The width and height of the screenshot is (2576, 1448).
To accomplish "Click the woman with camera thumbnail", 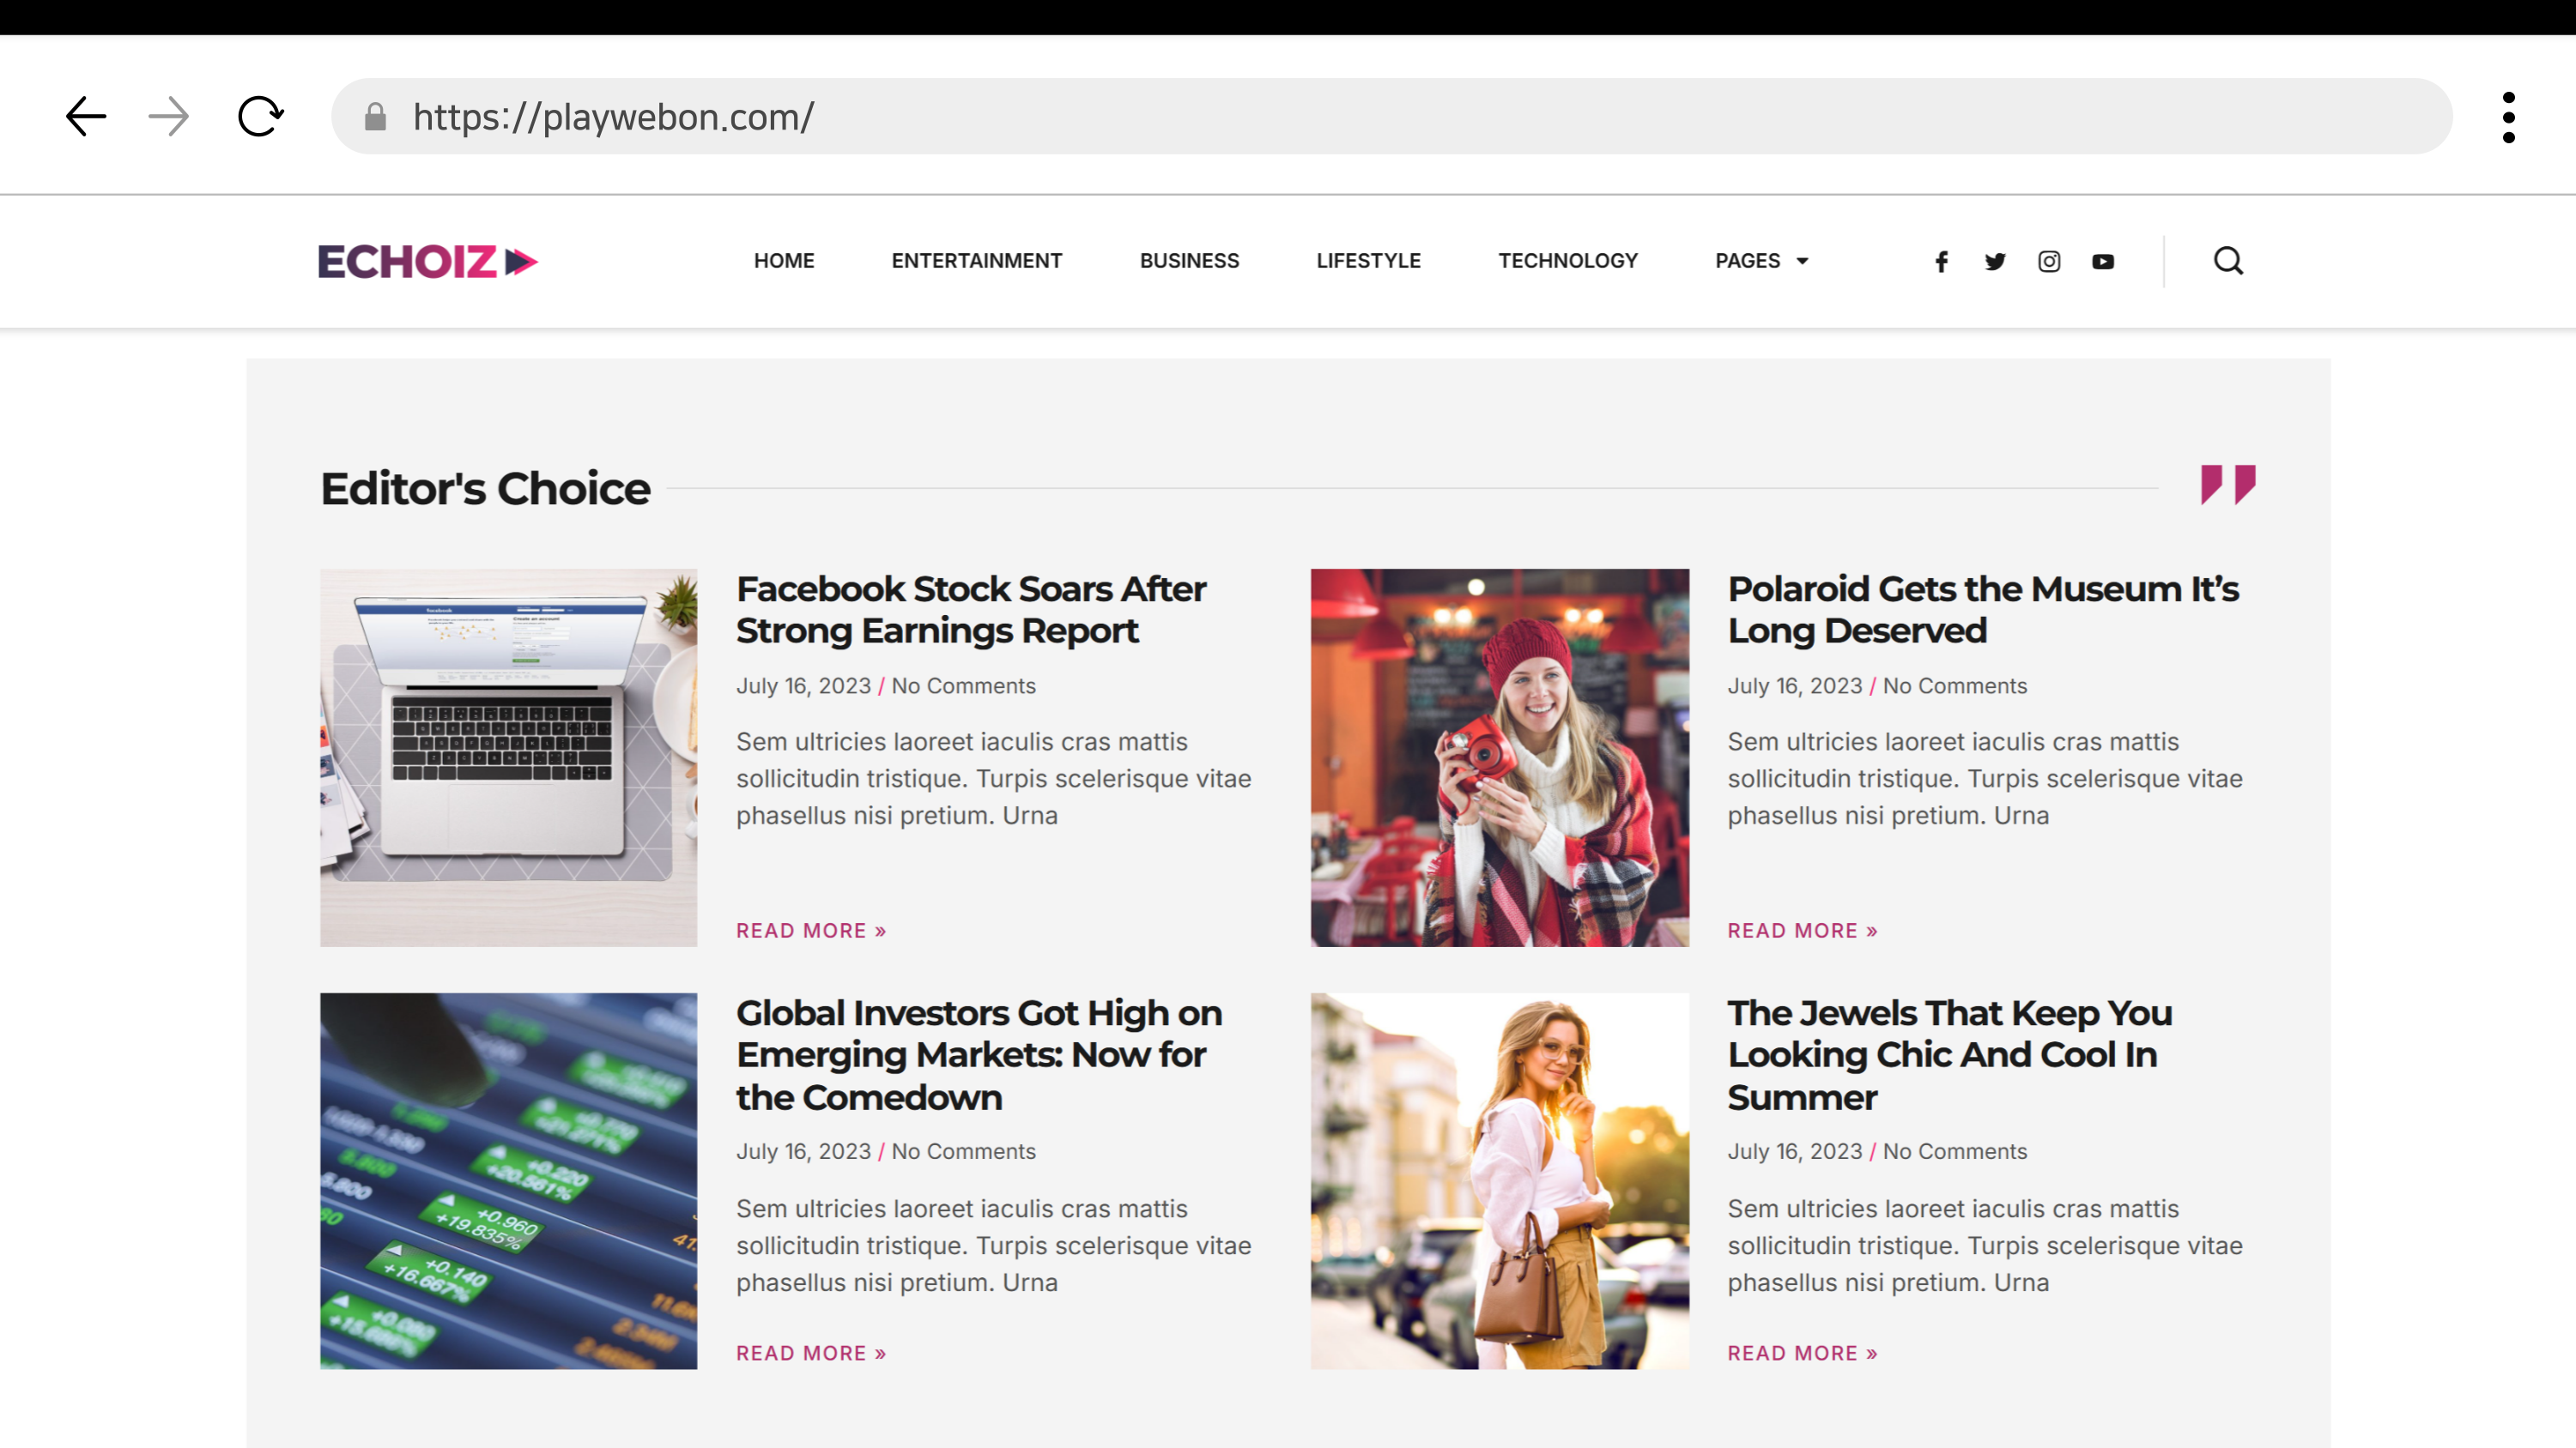I will coord(1499,757).
